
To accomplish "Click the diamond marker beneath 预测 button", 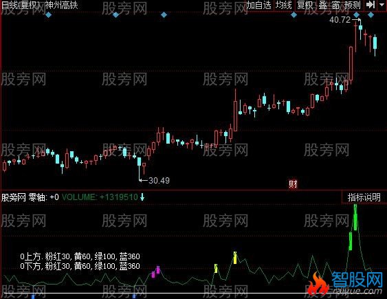I will [356, 15].
